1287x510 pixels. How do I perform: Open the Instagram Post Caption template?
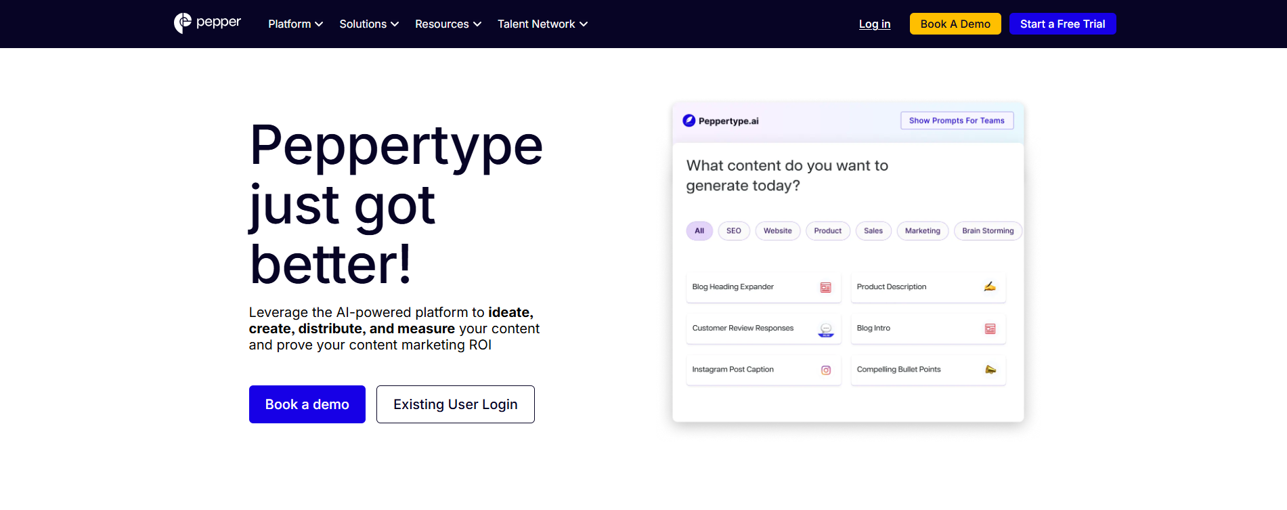[x=764, y=370]
